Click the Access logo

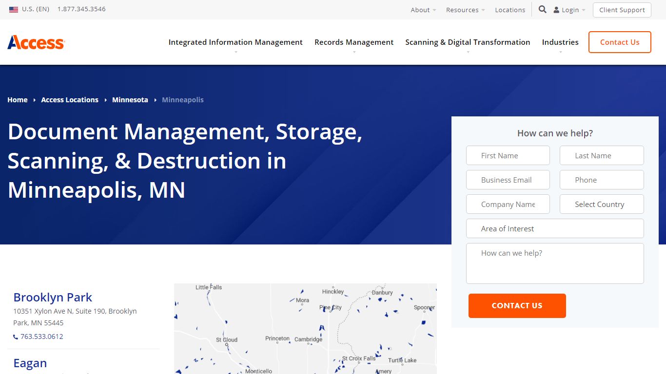click(36, 42)
